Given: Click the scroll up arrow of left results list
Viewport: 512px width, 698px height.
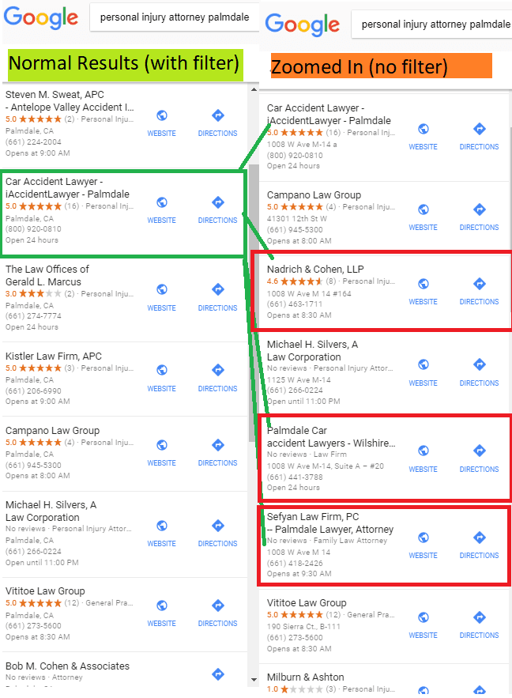Looking at the screenshot, I should (254, 89).
